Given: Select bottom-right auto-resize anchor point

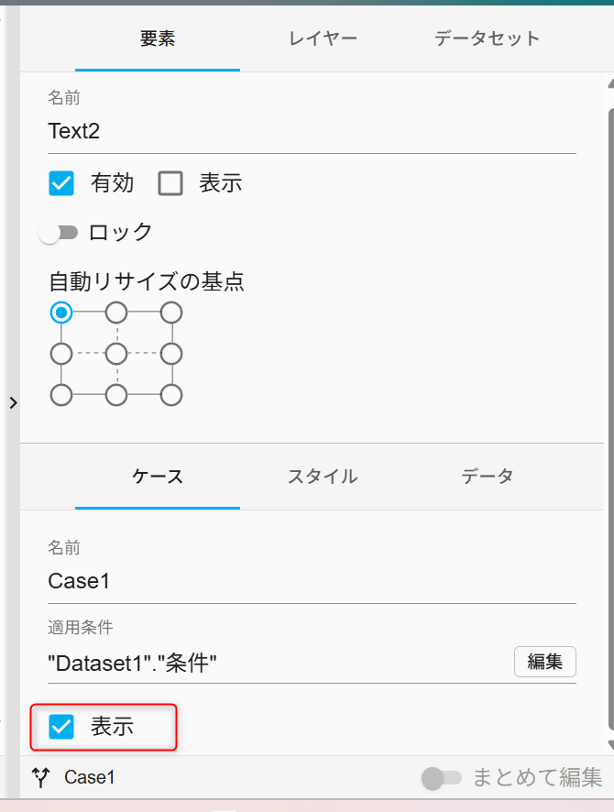Looking at the screenshot, I should (171, 395).
